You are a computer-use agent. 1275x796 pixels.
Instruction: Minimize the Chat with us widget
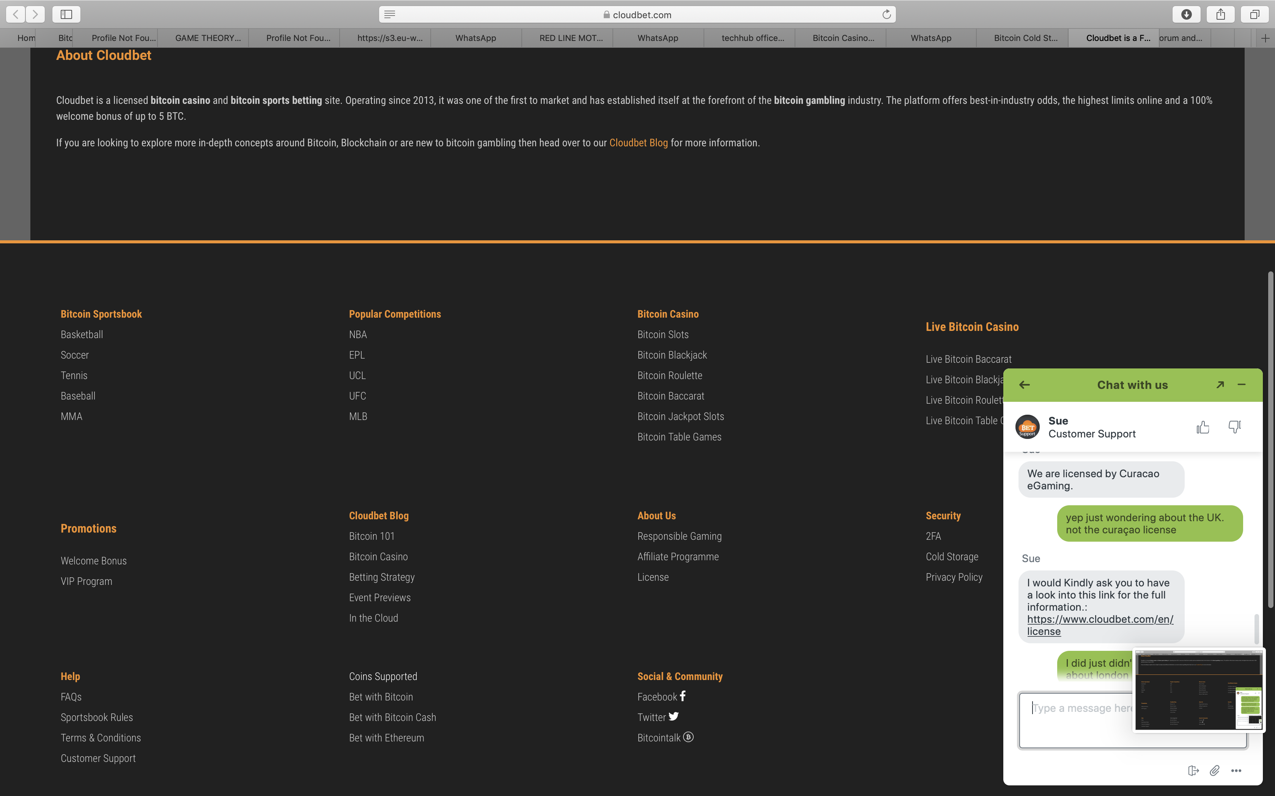point(1241,385)
